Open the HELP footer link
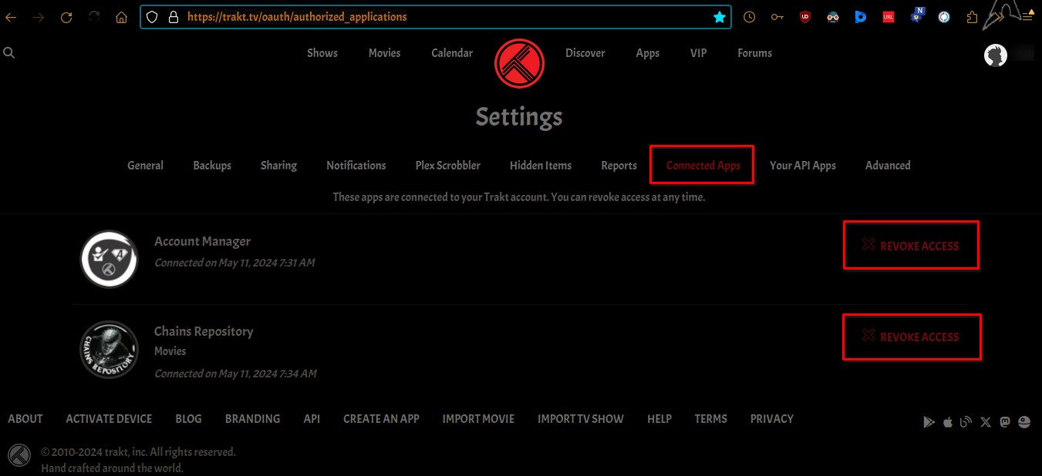Image resolution: width=1042 pixels, height=476 pixels. (659, 419)
